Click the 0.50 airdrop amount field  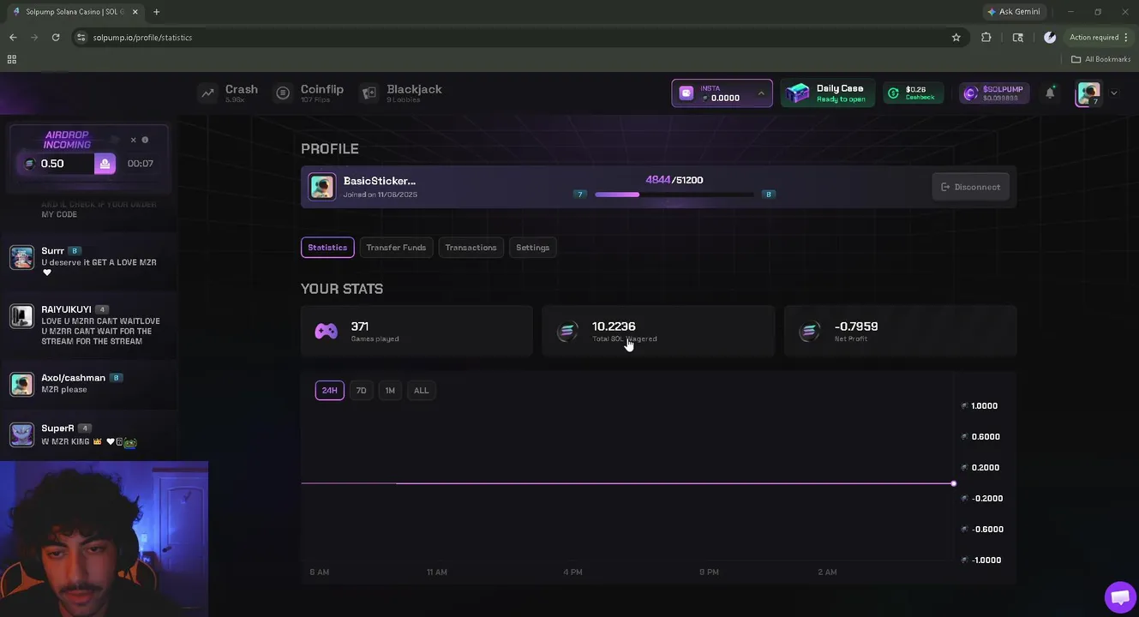click(x=57, y=164)
